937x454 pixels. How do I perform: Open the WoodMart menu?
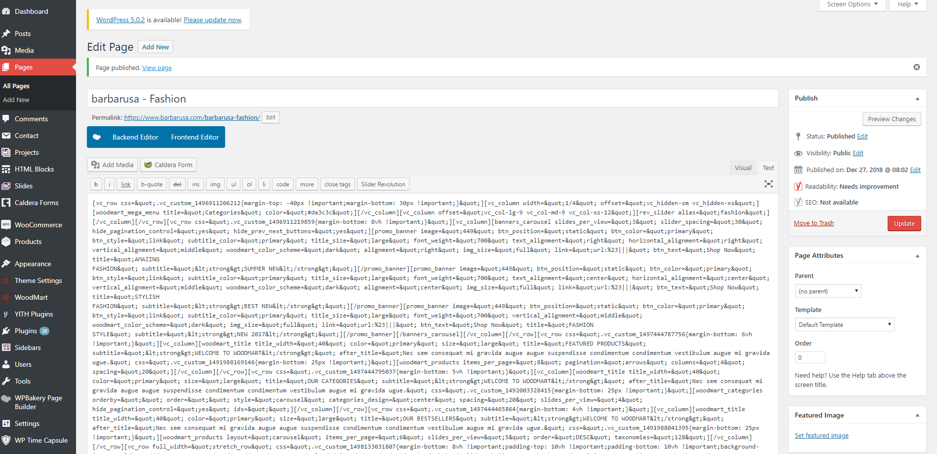click(38, 297)
